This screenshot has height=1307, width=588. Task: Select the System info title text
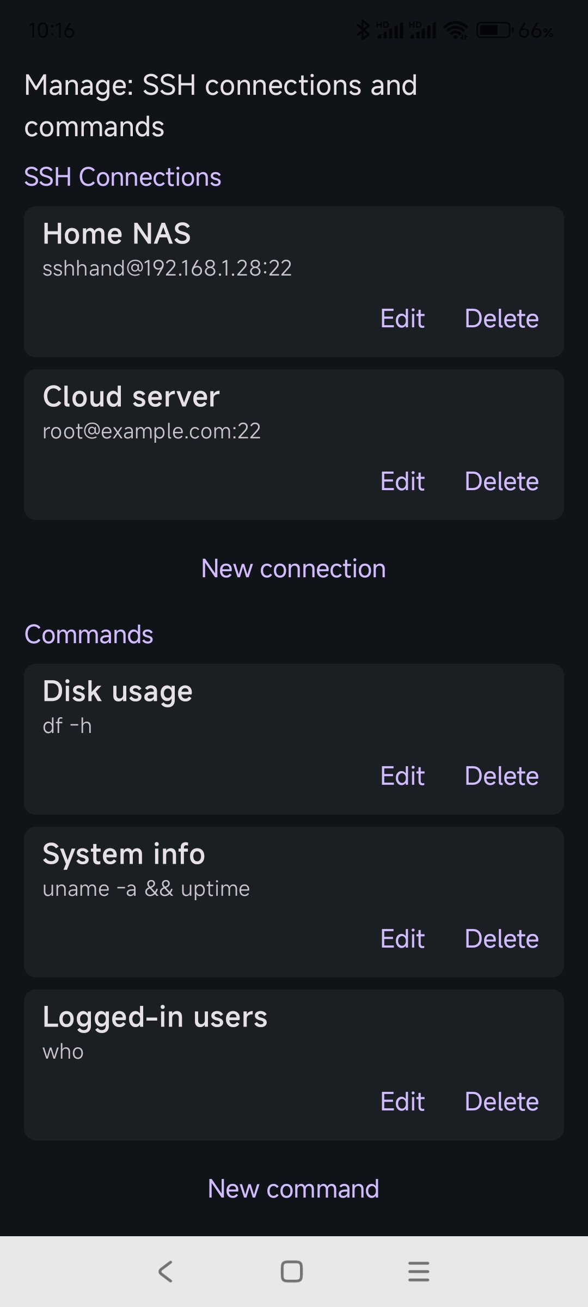124,854
